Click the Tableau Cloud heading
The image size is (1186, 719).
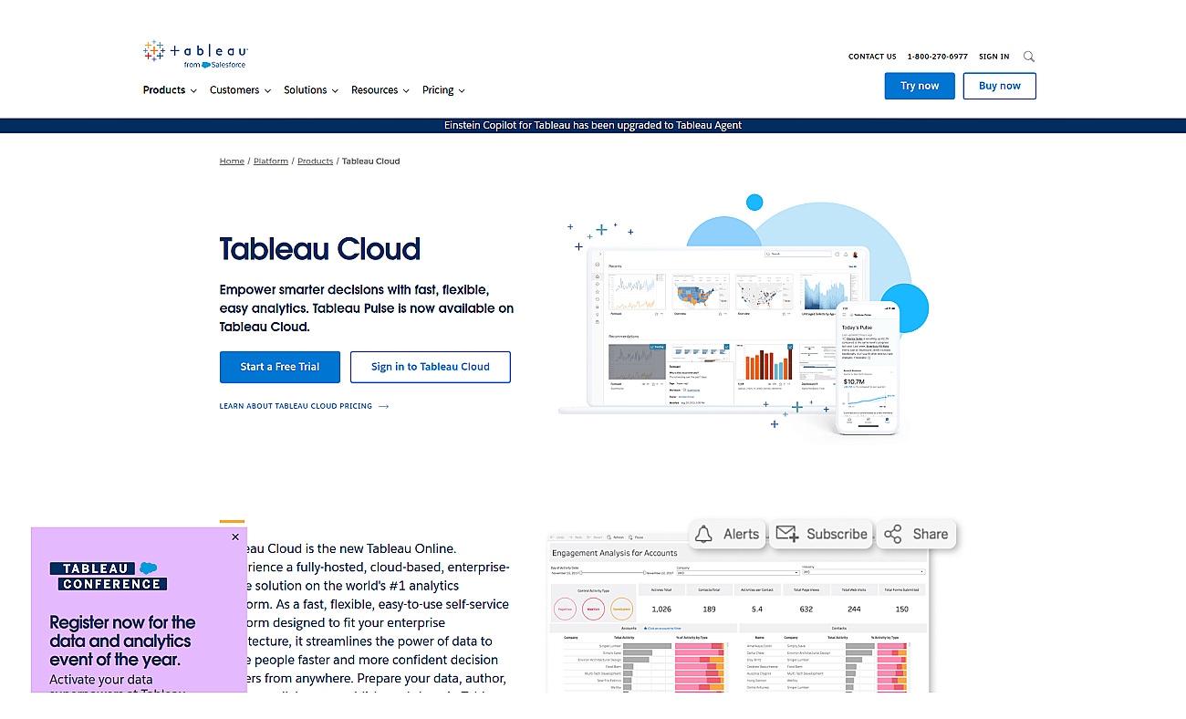point(320,249)
